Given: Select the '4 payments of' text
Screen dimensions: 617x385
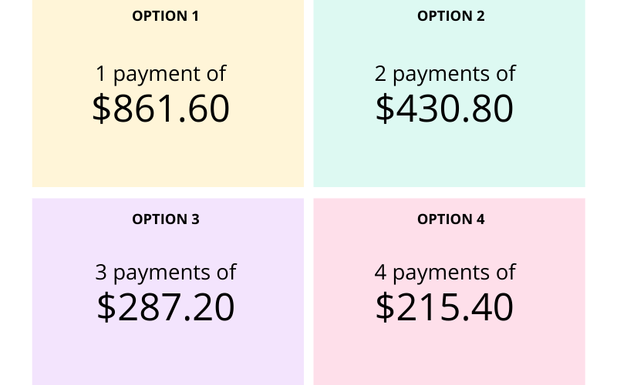Looking at the screenshot, I should coord(445,273).
